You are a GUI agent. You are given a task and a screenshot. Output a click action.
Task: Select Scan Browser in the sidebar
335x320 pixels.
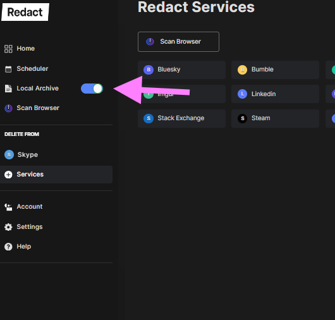point(38,108)
